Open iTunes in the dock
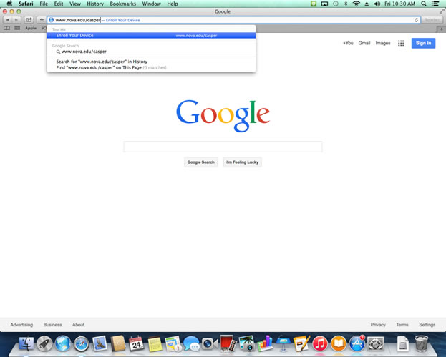446x357 pixels. coord(320,344)
